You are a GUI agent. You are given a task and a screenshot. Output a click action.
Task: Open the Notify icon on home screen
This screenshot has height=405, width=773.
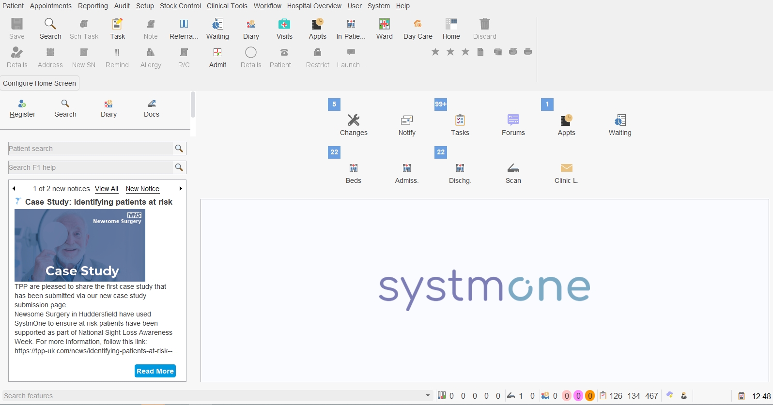pyautogui.click(x=407, y=125)
